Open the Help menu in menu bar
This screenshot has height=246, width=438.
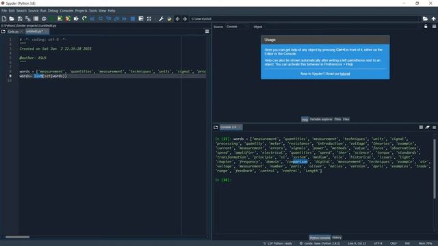(112, 11)
